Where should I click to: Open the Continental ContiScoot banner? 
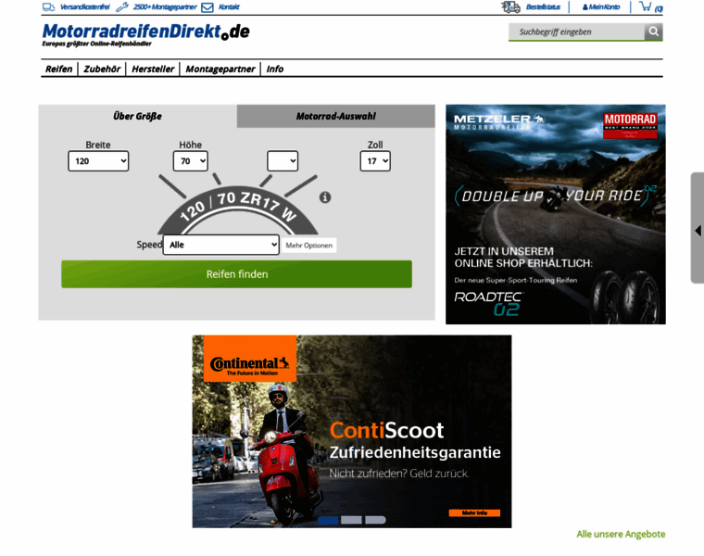pos(352,431)
